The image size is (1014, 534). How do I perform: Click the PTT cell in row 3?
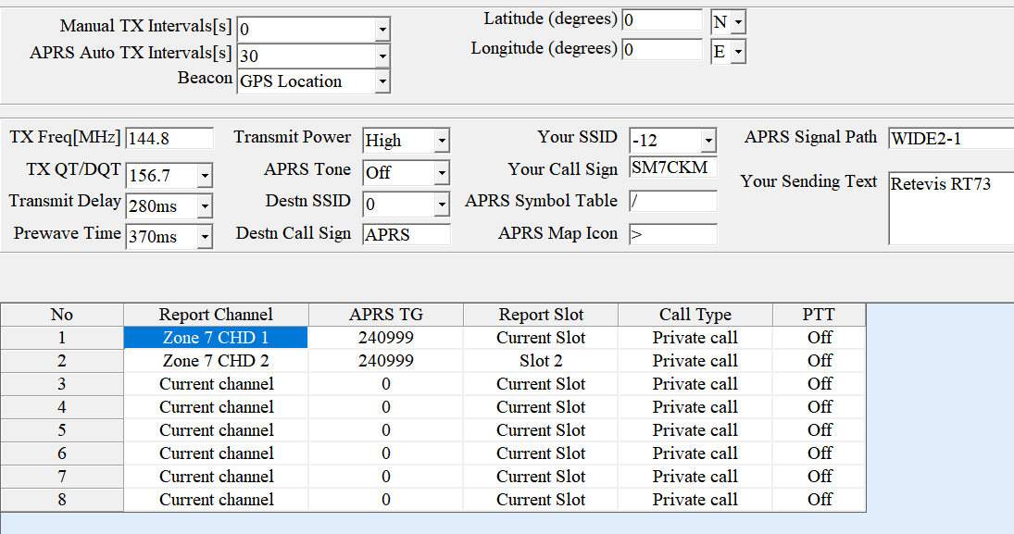820,384
